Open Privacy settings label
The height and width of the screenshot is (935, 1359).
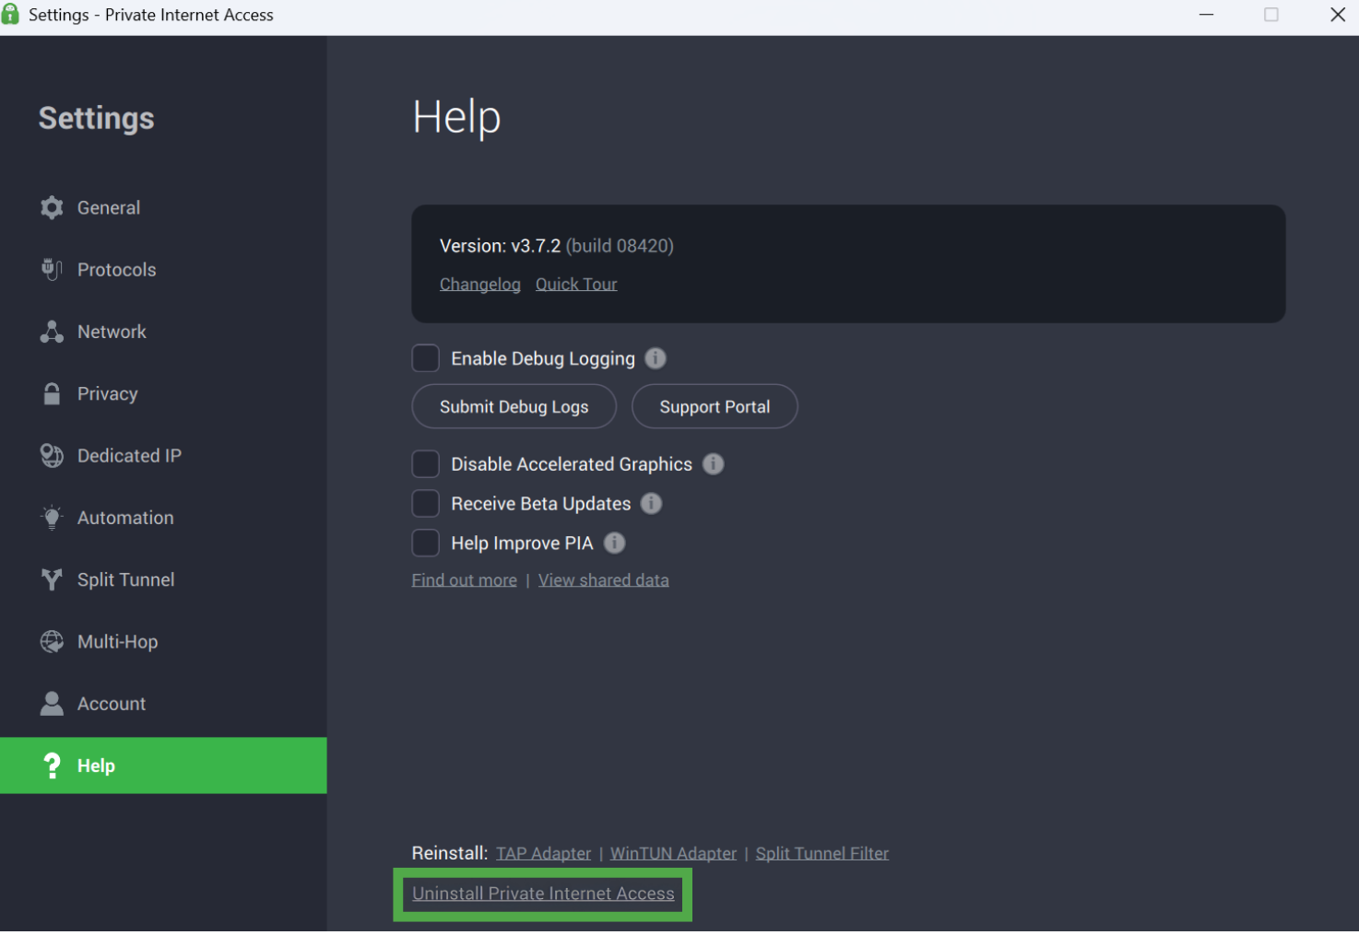[108, 393]
